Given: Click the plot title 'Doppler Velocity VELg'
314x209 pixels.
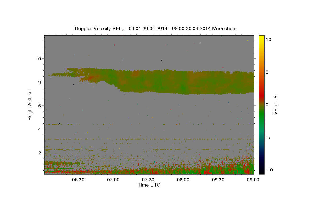Looking at the screenshot, I should (100, 28).
